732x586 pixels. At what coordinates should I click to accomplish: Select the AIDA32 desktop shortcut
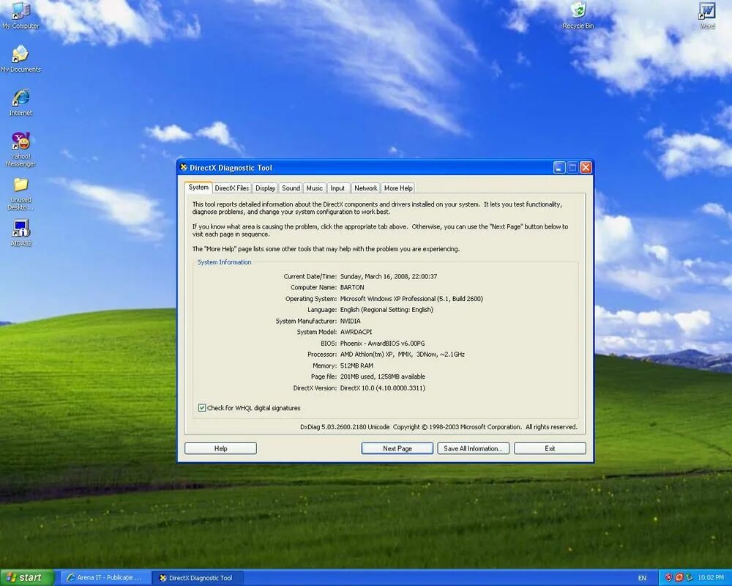coord(20,232)
